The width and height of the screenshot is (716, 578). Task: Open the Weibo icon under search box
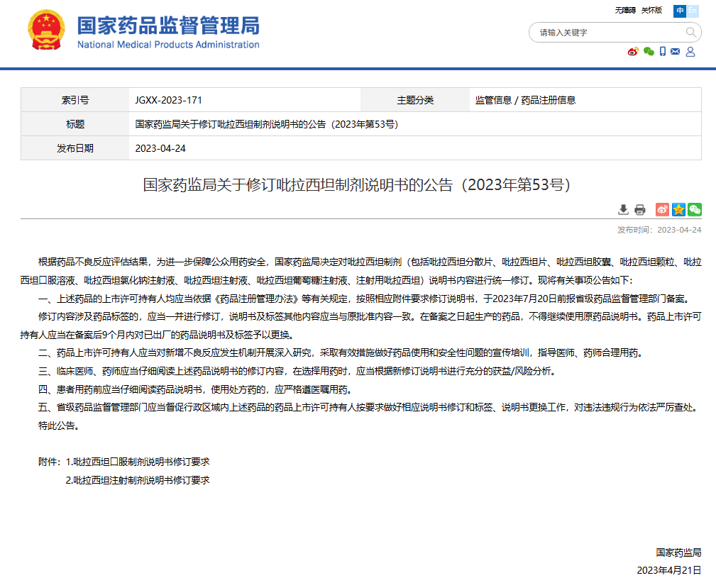coord(633,52)
